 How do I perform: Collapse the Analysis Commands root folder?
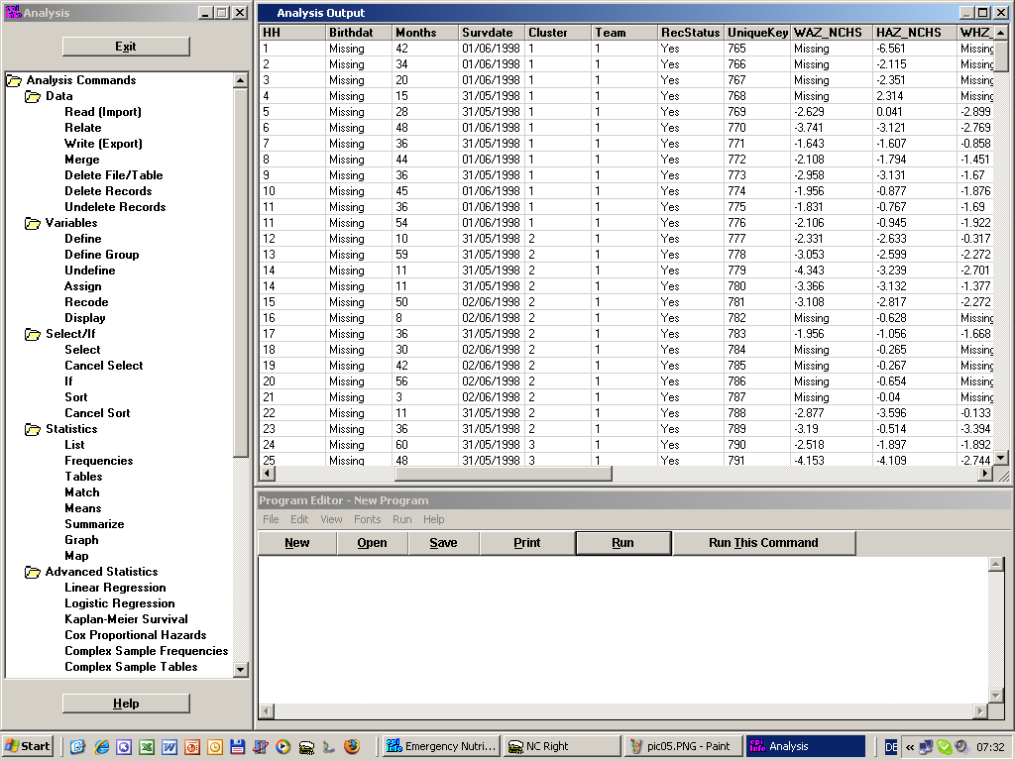click(14, 80)
